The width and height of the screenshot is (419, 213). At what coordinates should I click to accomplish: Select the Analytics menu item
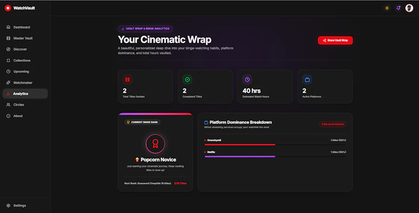[25, 94]
